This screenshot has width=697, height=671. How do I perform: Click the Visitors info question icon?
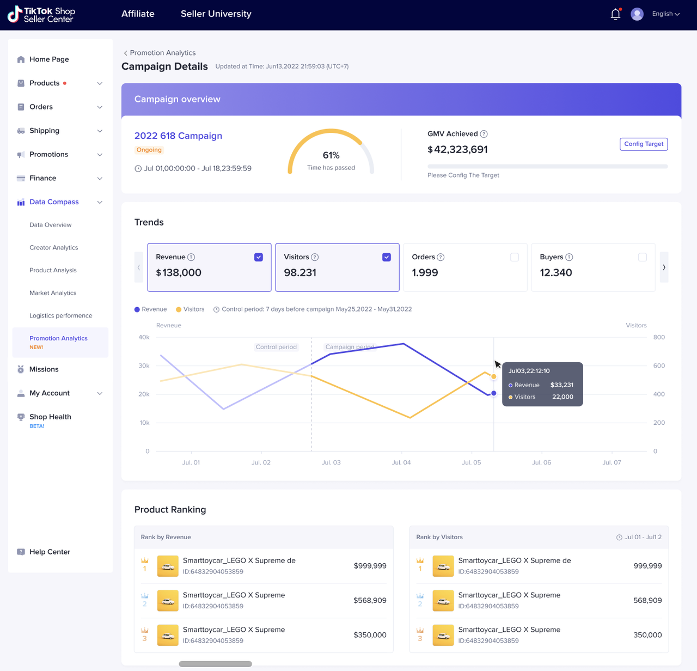(315, 257)
